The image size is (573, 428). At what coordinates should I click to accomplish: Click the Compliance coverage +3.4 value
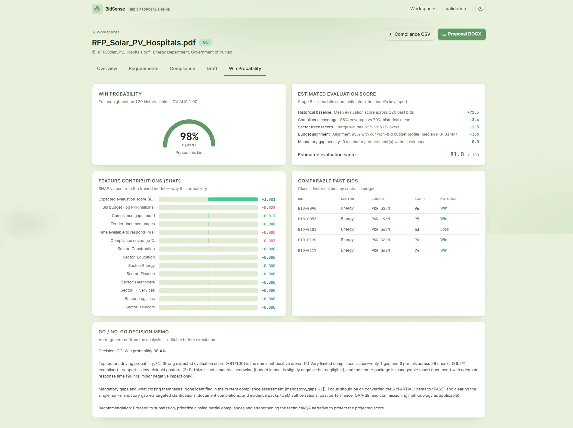coord(474,120)
